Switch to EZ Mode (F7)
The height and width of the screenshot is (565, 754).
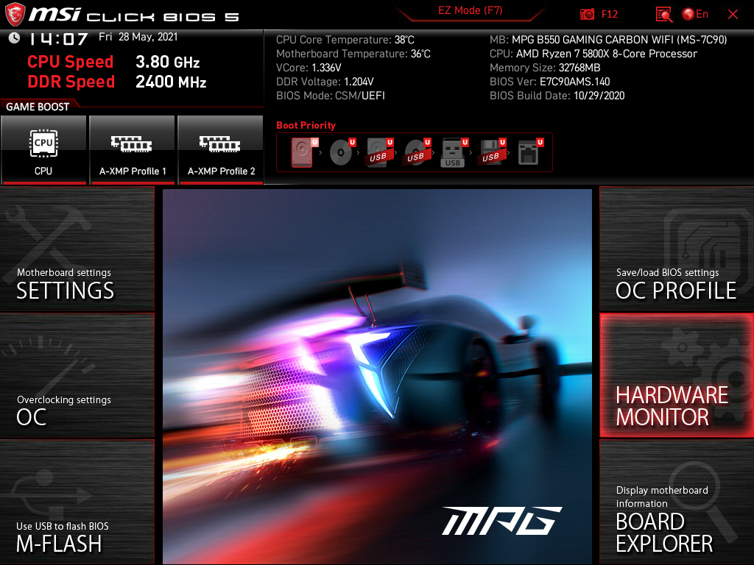(471, 10)
